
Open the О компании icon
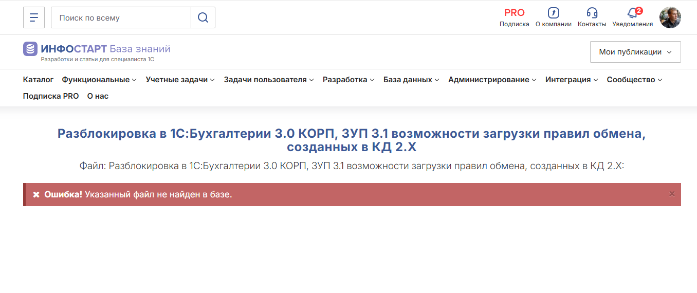[x=553, y=13]
